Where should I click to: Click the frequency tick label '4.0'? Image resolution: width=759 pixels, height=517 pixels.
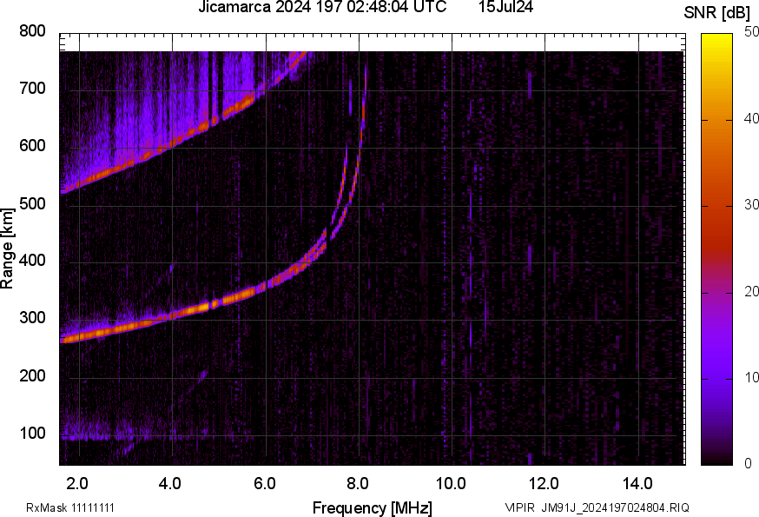click(x=170, y=484)
